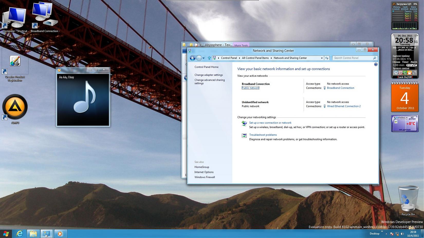The width and height of the screenshot is (424, 238).
Task: Click the volume speaker icon in system tray
Action: 402,234
